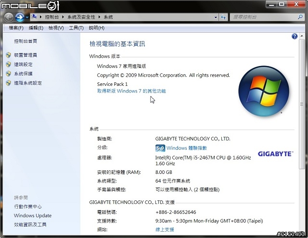Open 控制台首頁 in the sidebar
Screen dimensions: 308x238
[26, 41]
